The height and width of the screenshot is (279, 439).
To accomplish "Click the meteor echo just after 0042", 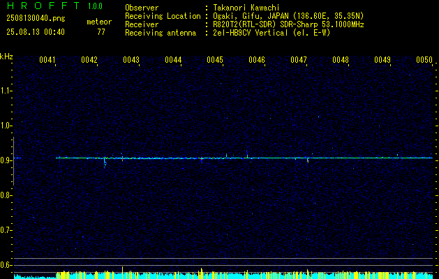I will [105, 162].
